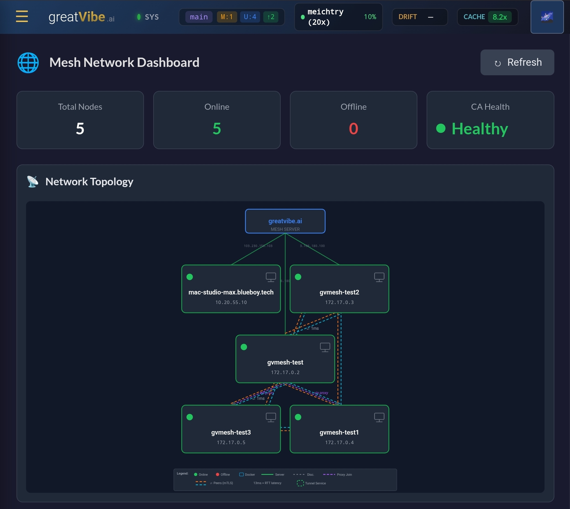Click the globe icon beside Mesh Network Dashboard
This screenshot has width=570, height=509.
click(28, 62)
